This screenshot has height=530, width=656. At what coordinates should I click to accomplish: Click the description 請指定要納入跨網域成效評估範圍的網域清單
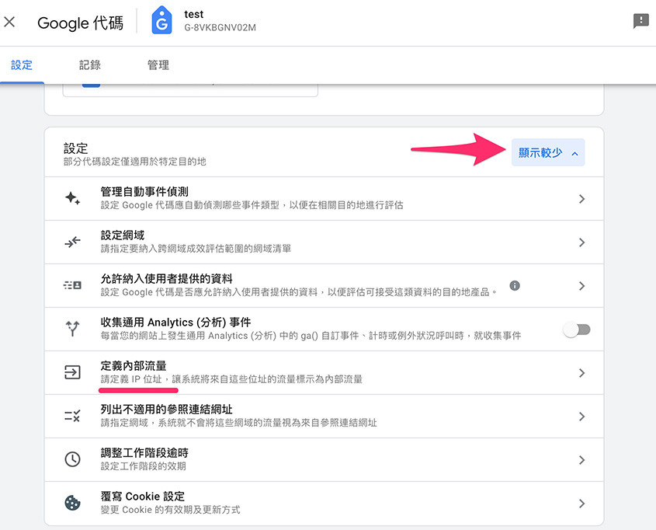196,249
